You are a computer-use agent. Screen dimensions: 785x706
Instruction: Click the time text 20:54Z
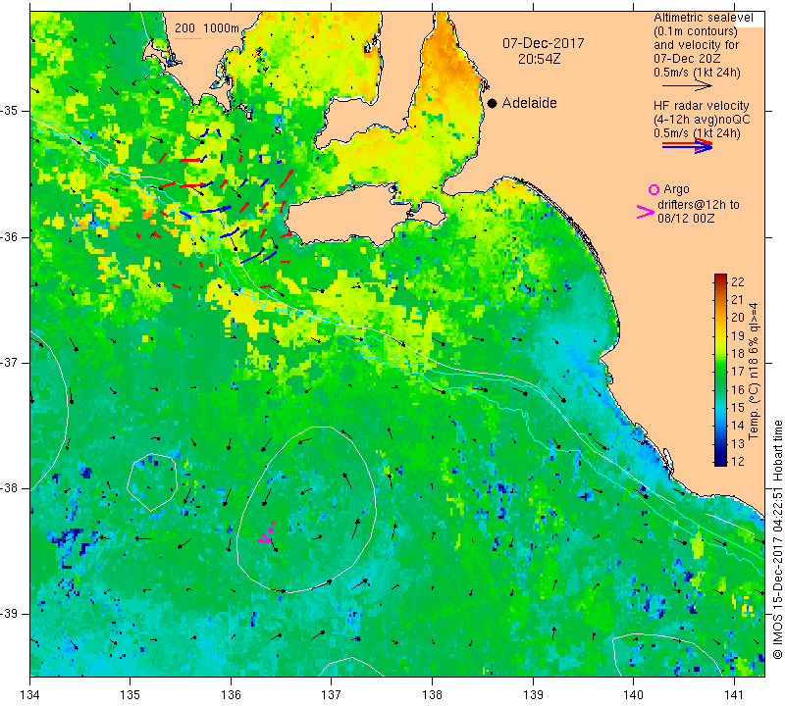[539, 59]
